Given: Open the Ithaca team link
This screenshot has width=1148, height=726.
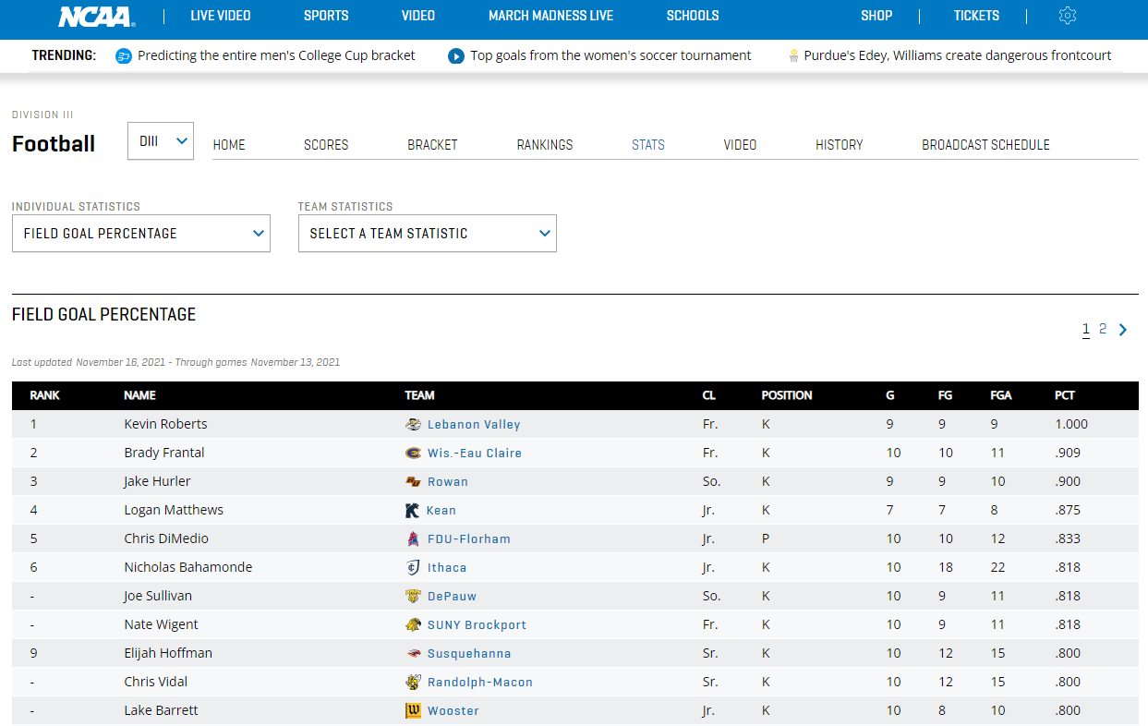Looking at the screenshot, I should 447,568.
